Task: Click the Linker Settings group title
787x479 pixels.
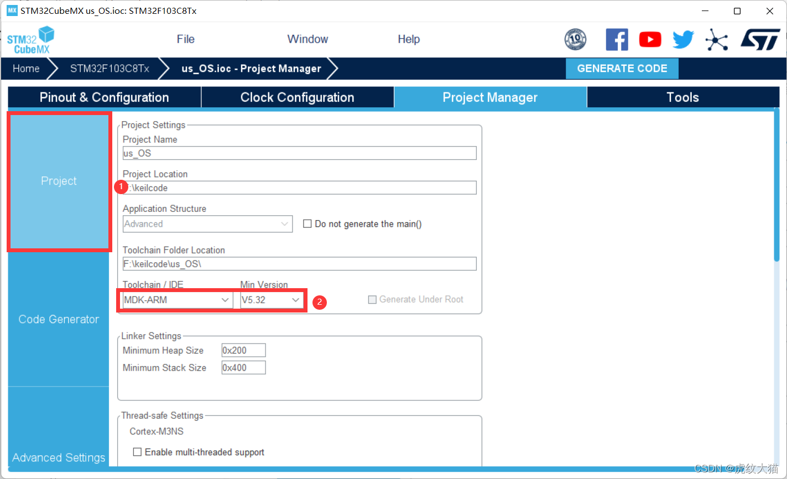Action: click(152, 336)
